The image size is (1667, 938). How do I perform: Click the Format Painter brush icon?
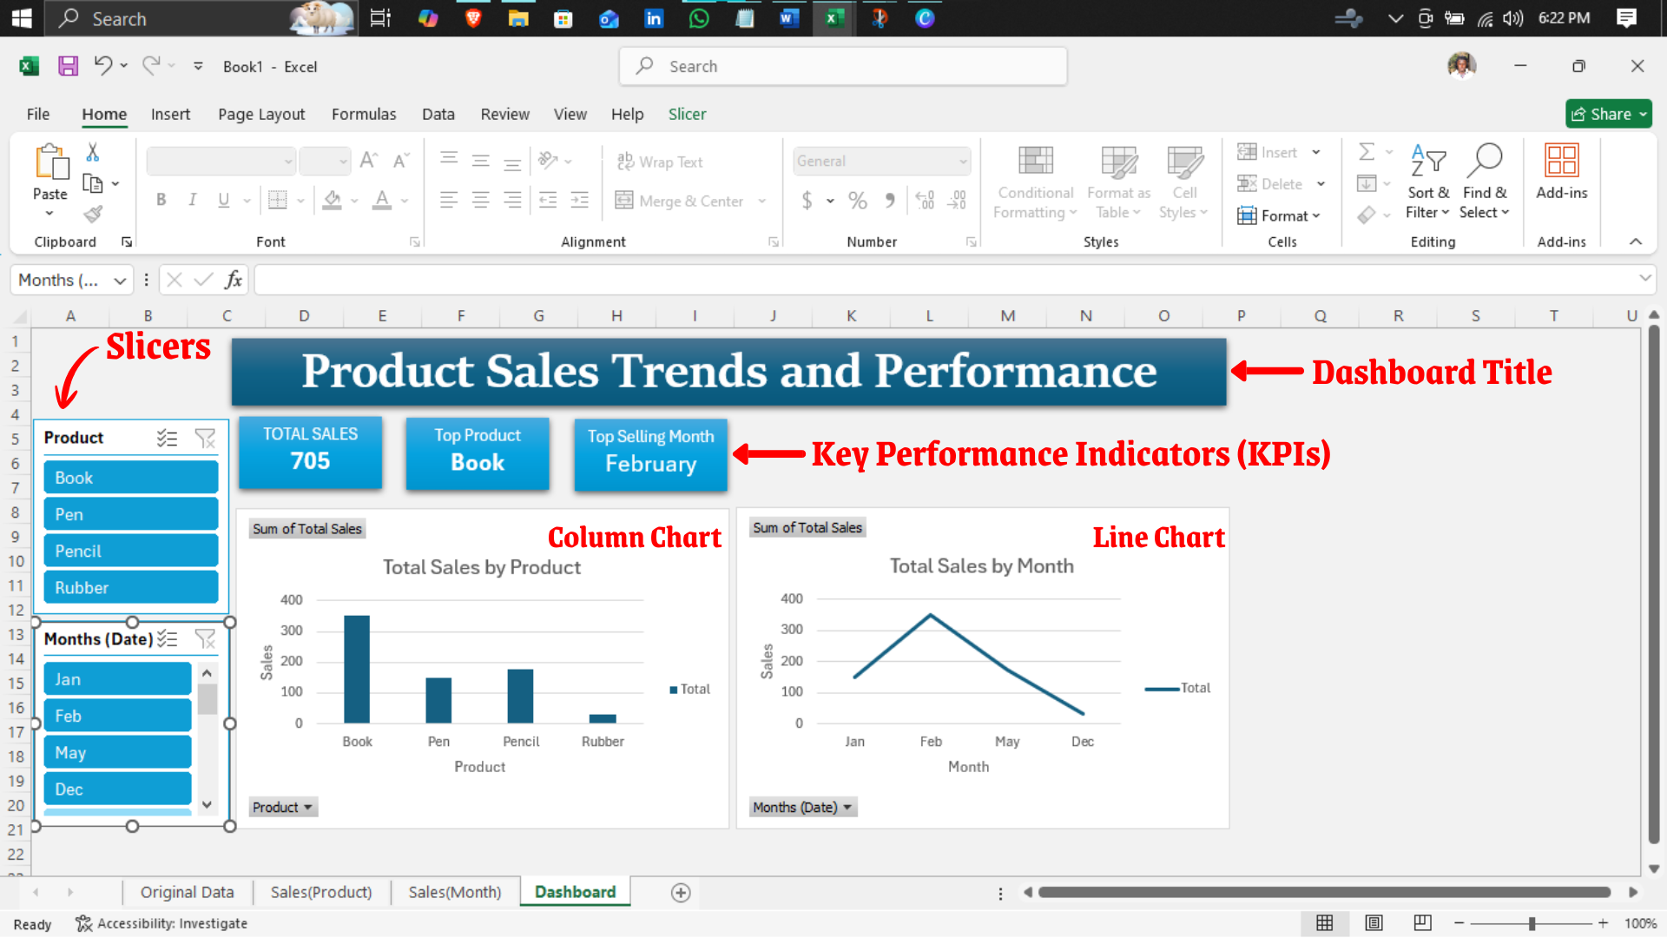(x=93, y=214)
